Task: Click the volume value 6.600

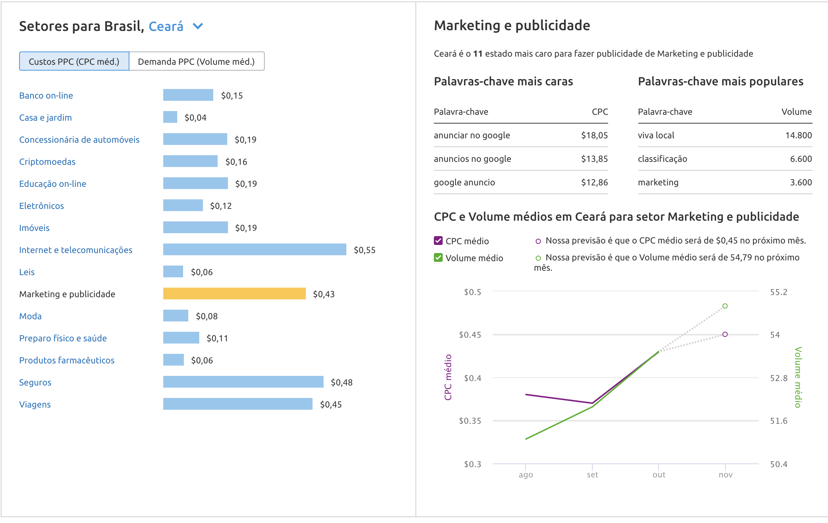Action: (x=801, y=159)
